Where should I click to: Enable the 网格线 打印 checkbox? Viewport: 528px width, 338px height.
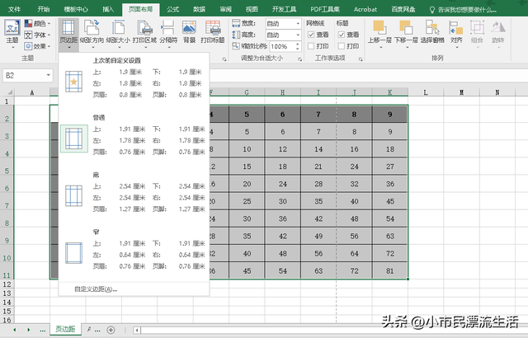(x=310, y=47)
